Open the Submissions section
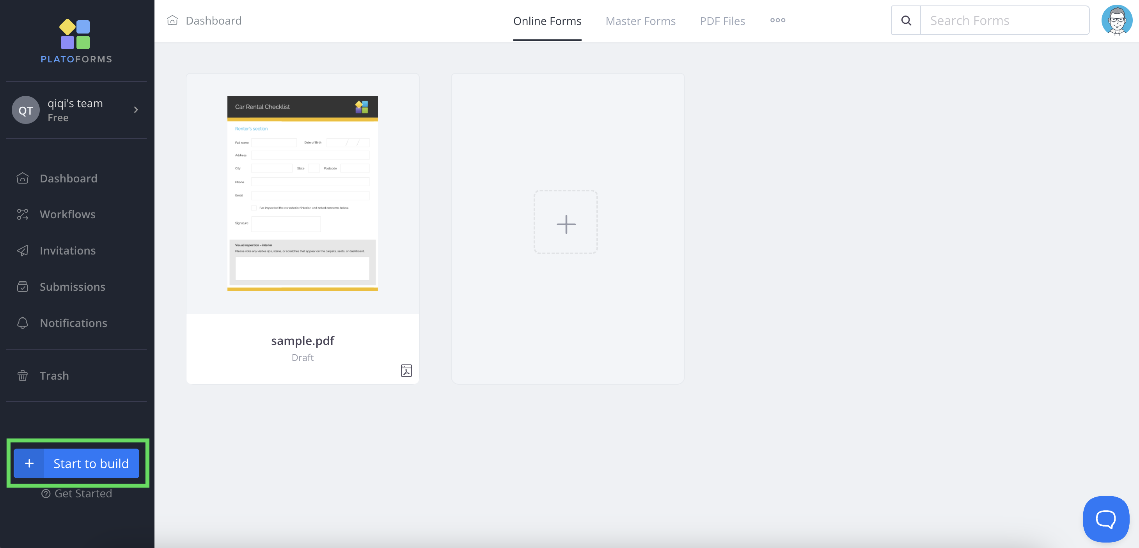Viewport: 1139px width, 548px height. [x=72, y=287]
